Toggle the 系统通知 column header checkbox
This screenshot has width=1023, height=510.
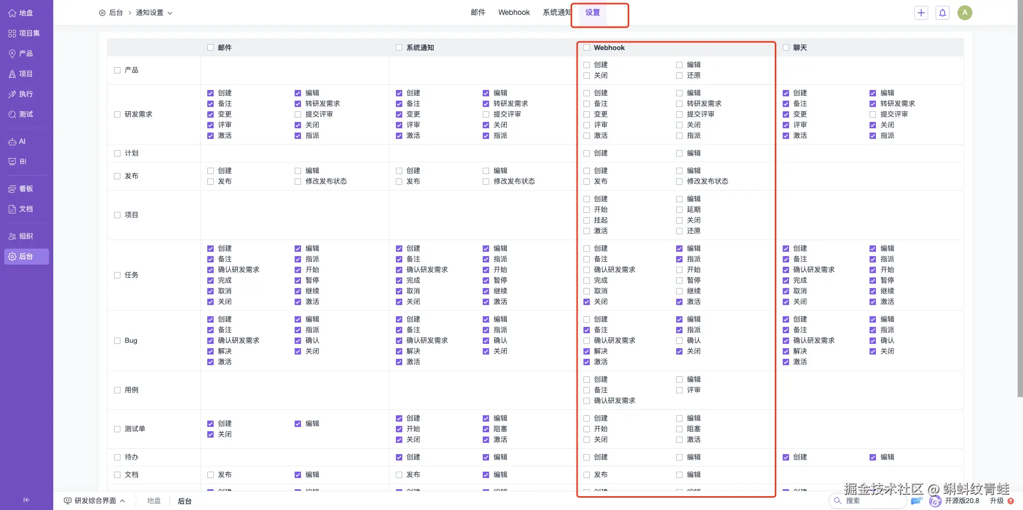tap(399, 47)
